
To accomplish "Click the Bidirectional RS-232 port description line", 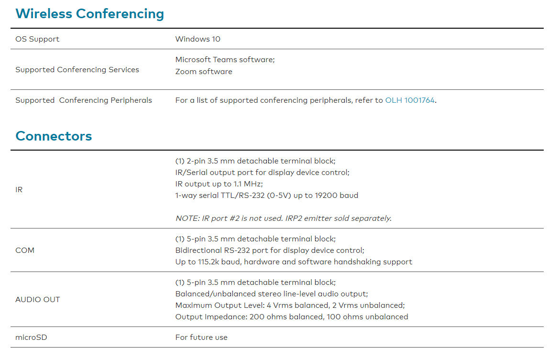I will (x=269, y=250).
